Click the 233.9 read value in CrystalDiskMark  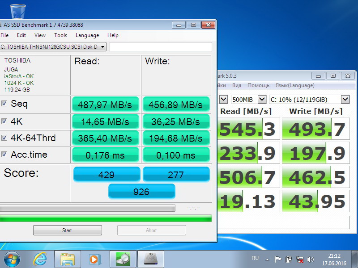249,153
